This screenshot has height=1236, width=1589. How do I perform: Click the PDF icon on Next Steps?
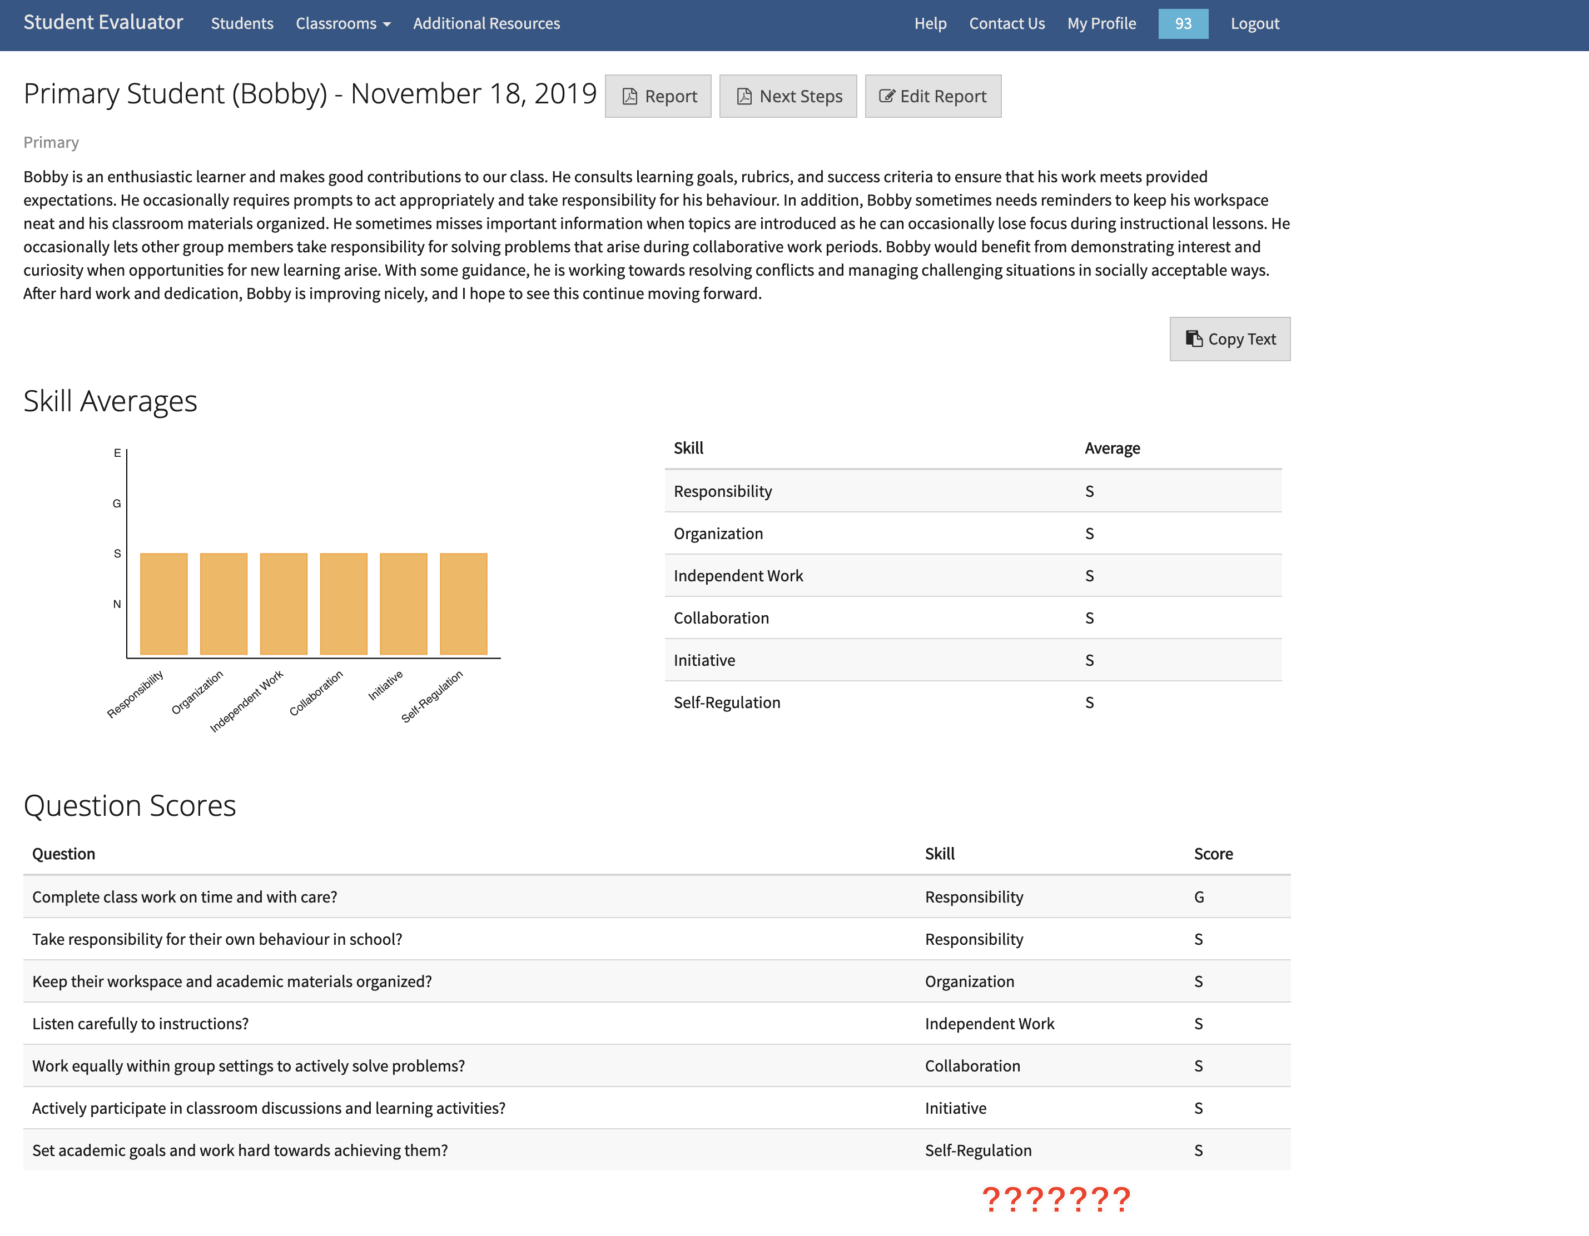(744, 96)
